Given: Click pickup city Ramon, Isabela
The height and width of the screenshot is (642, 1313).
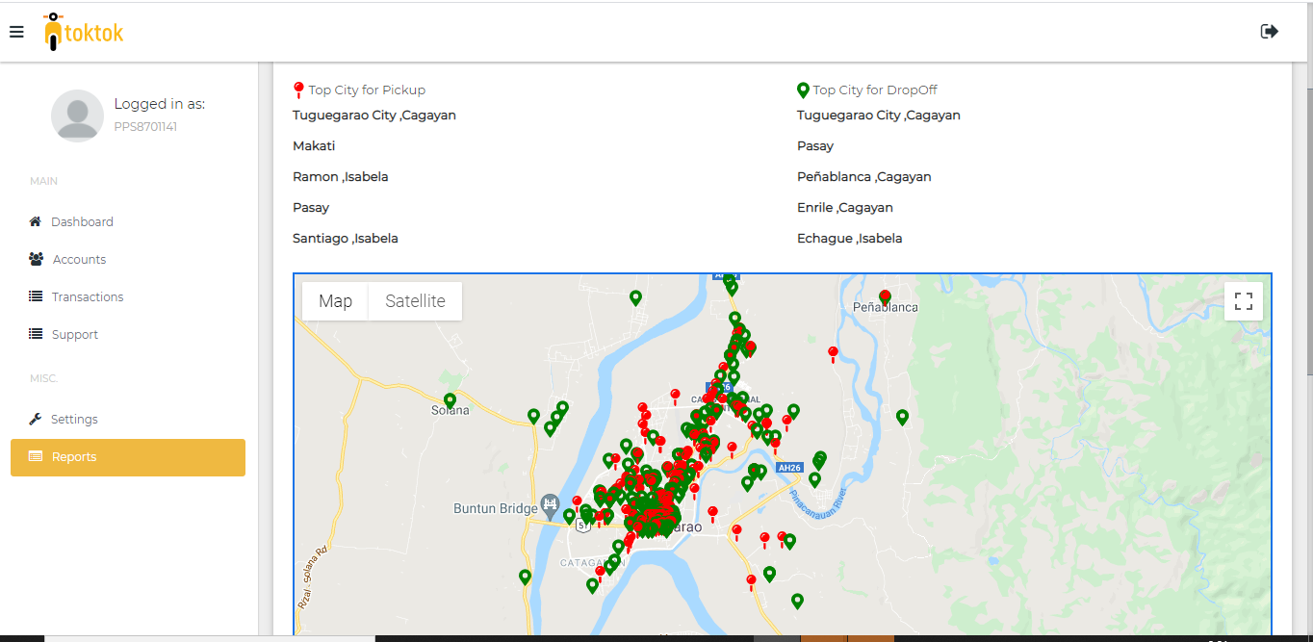Looking at the screenshot, I should point(341,177).
